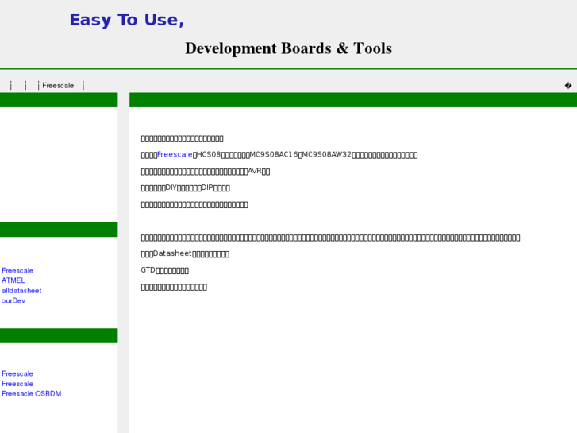The image size is (577, 433).
Task: Click the line mentioning Datasheet
Action: pos(185,253)
